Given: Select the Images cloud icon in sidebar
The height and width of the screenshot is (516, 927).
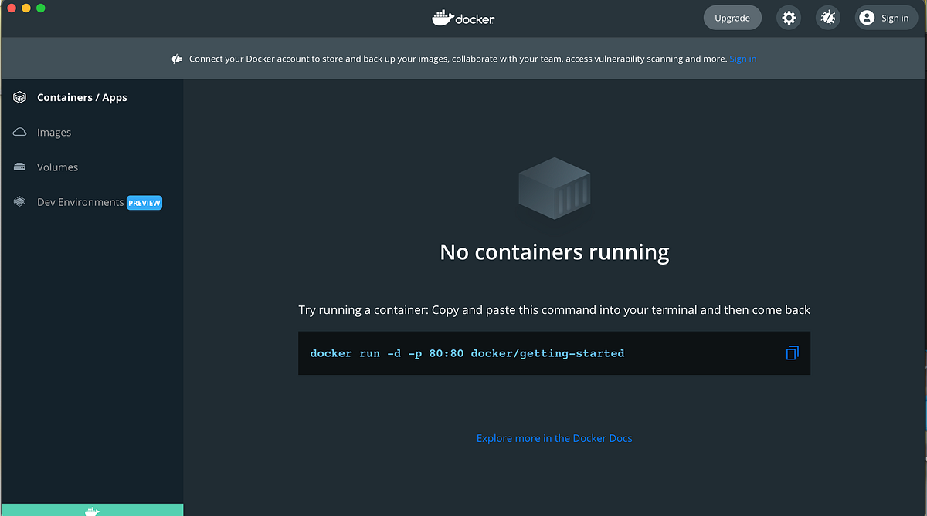Looking at the screenshot, I should coord(19,132).
